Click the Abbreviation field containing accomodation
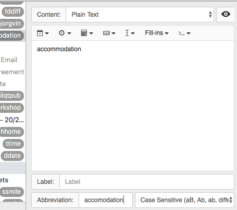This screenshot has height=210, width=237. [x=106, y=200]
